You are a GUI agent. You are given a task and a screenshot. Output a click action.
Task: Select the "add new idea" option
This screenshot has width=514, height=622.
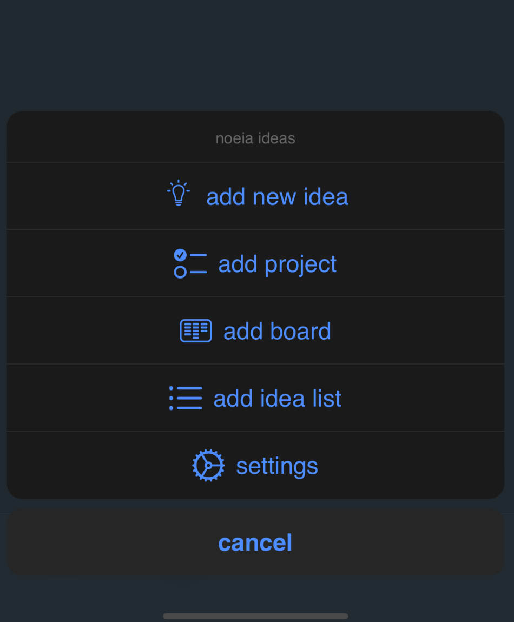point(277,196)
